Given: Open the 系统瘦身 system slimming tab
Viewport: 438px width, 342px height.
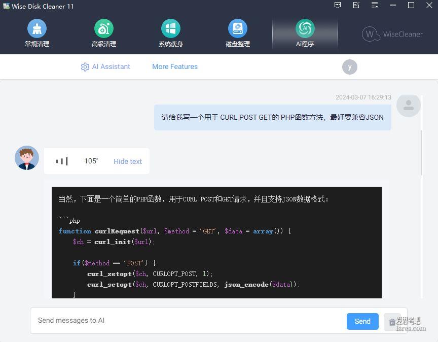Looking at the screenshot, I should point(171,33).
